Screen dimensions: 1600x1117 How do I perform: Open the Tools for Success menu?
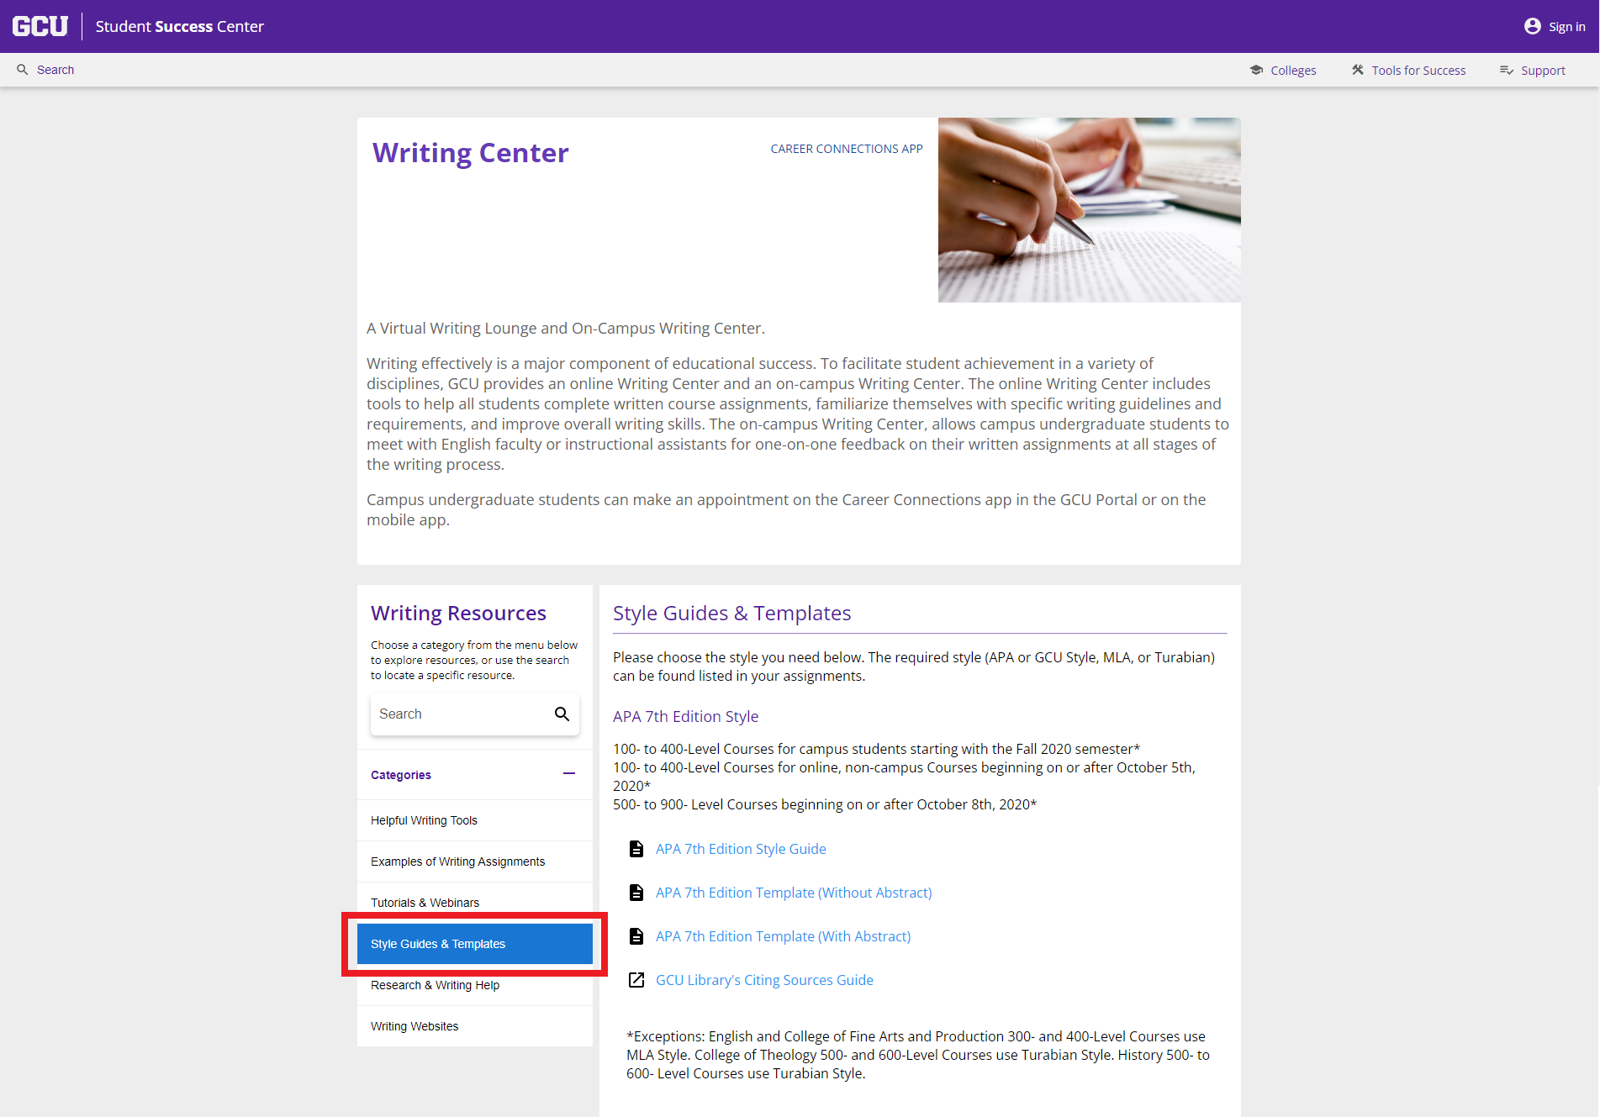point(1418,71)
